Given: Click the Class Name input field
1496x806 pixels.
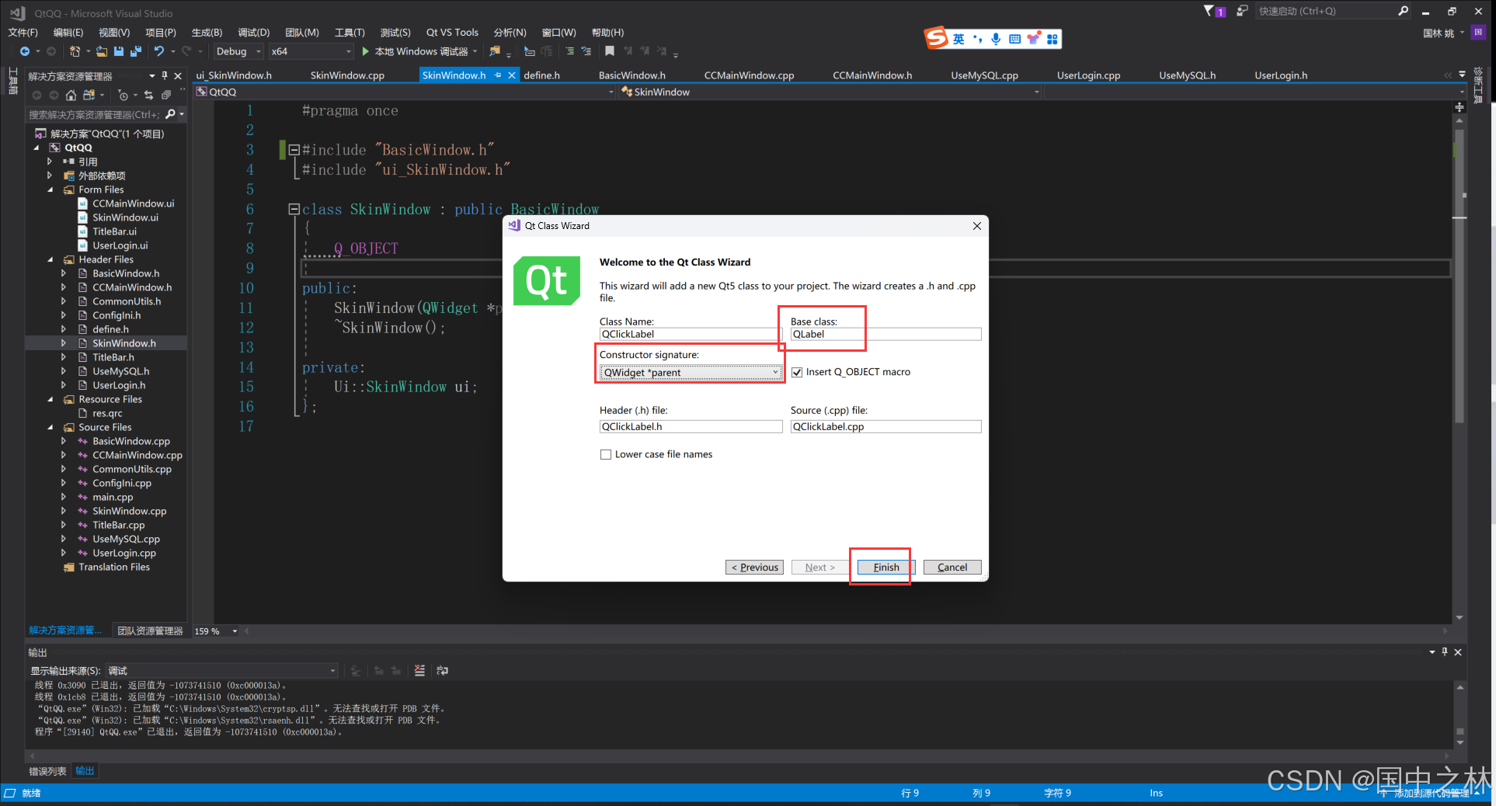Looking at the screenshot, I should tap(691, 334).
